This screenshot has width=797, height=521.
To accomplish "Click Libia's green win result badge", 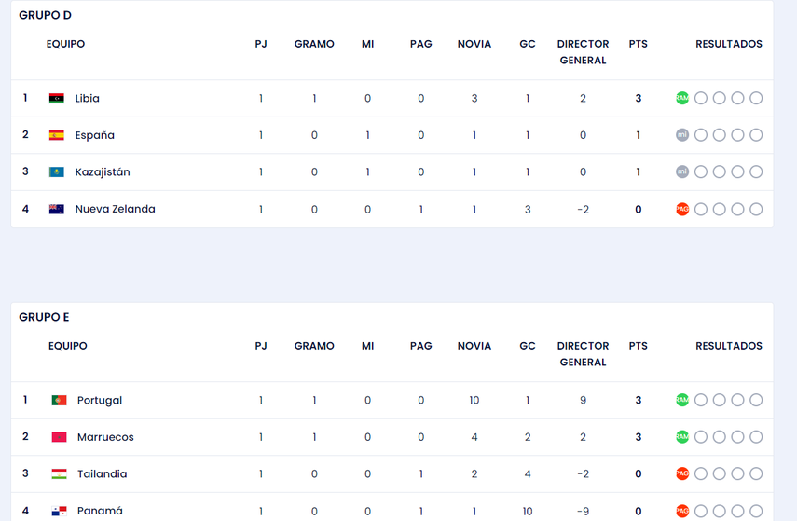I will [682, 98].
